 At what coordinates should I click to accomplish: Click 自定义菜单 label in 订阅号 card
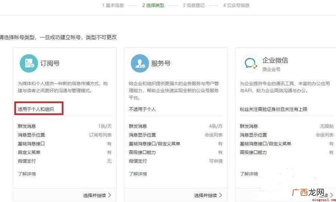point(29,153)
